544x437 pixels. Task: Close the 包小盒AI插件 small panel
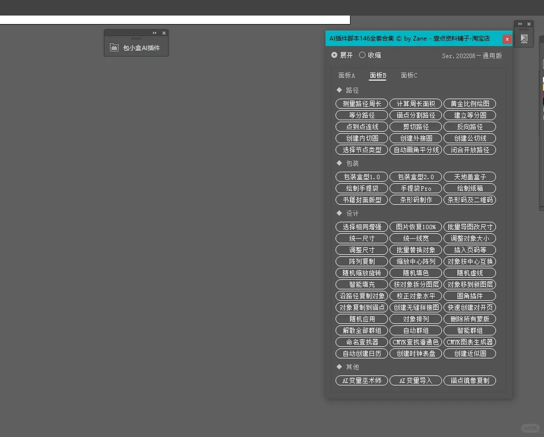[x=164, y=33]
